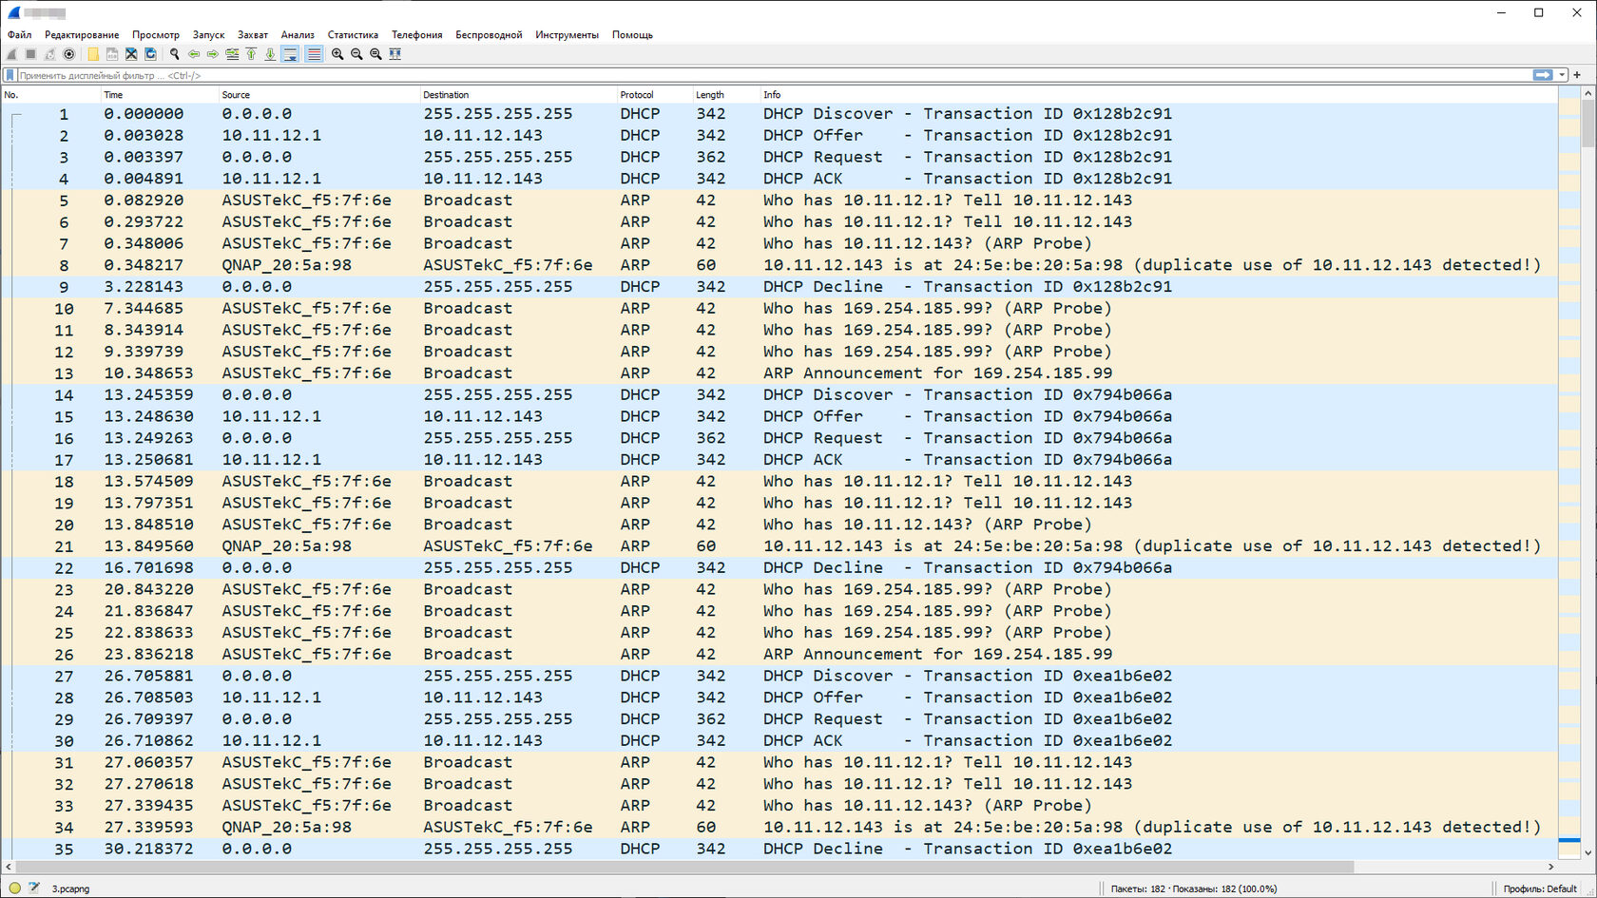This screenshot has height=898, width=1597.
Task: Open the Статистика menu
Action: (353, 35)
